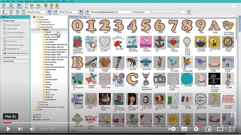Click Manage Embroidery Library Locations

[16, 53]
